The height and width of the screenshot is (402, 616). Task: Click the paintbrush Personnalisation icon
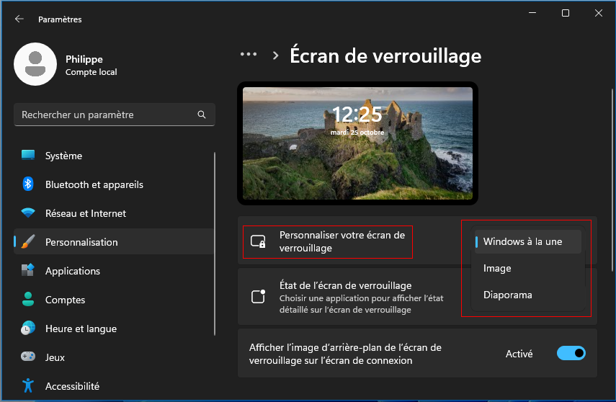28,241
